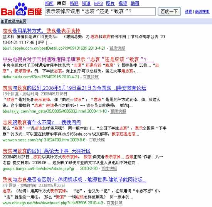Open the 设置 link

click(x=188, y=12)
